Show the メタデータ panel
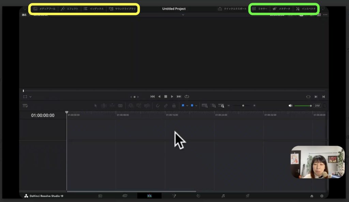 [x=282, y=9]
